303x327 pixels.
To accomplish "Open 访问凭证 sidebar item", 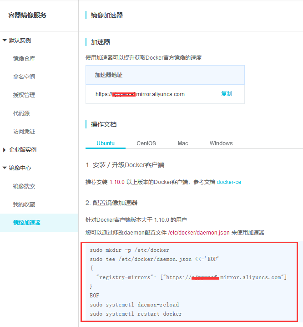I will point(24,131).
